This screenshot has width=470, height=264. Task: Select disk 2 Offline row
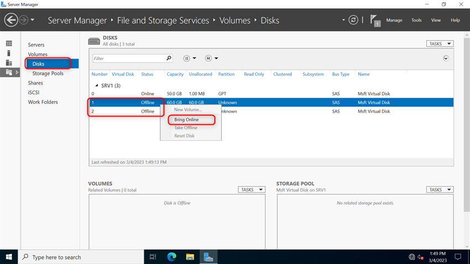coord(271,112)
